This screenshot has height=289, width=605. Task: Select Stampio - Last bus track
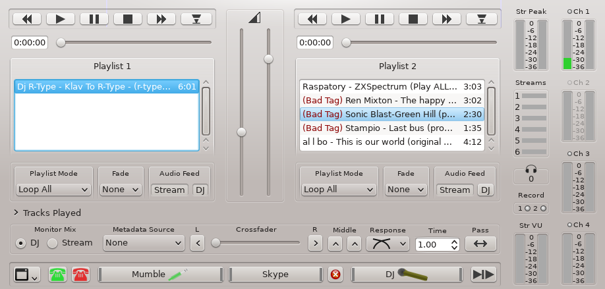point(392,128)
